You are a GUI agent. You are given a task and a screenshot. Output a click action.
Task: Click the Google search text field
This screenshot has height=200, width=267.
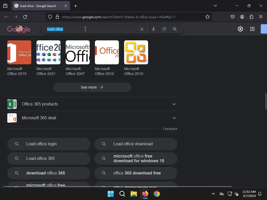(x=93, y=29)
